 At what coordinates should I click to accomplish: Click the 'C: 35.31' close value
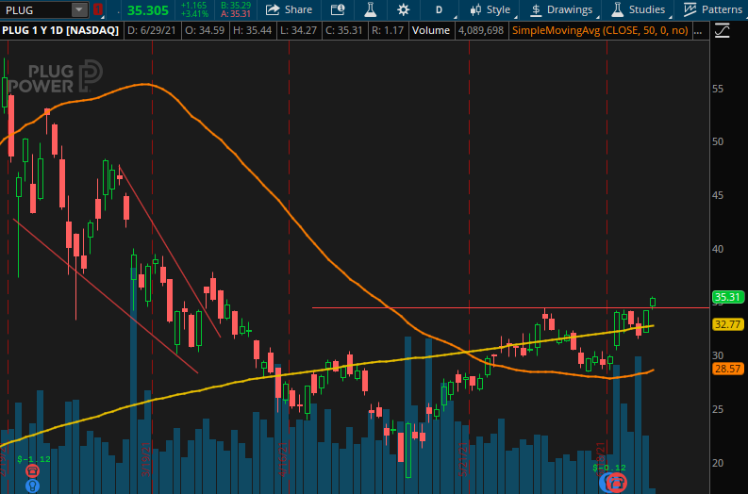coord(344,30)
